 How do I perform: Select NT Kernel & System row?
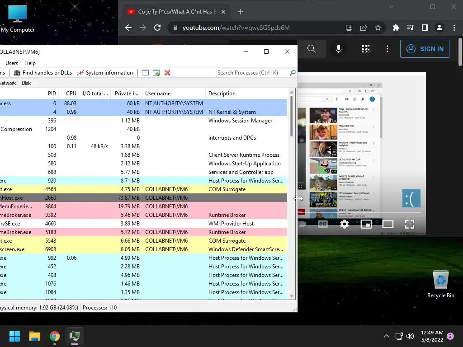[143, 112]
